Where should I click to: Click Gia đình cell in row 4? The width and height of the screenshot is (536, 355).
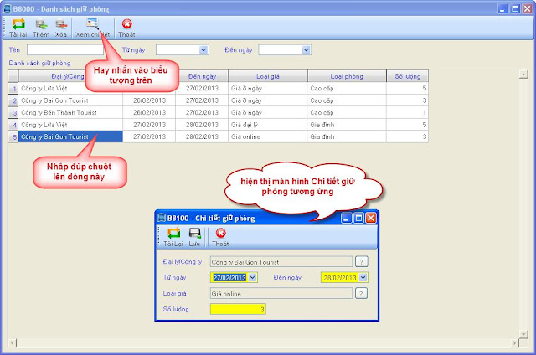click(347, 125)
